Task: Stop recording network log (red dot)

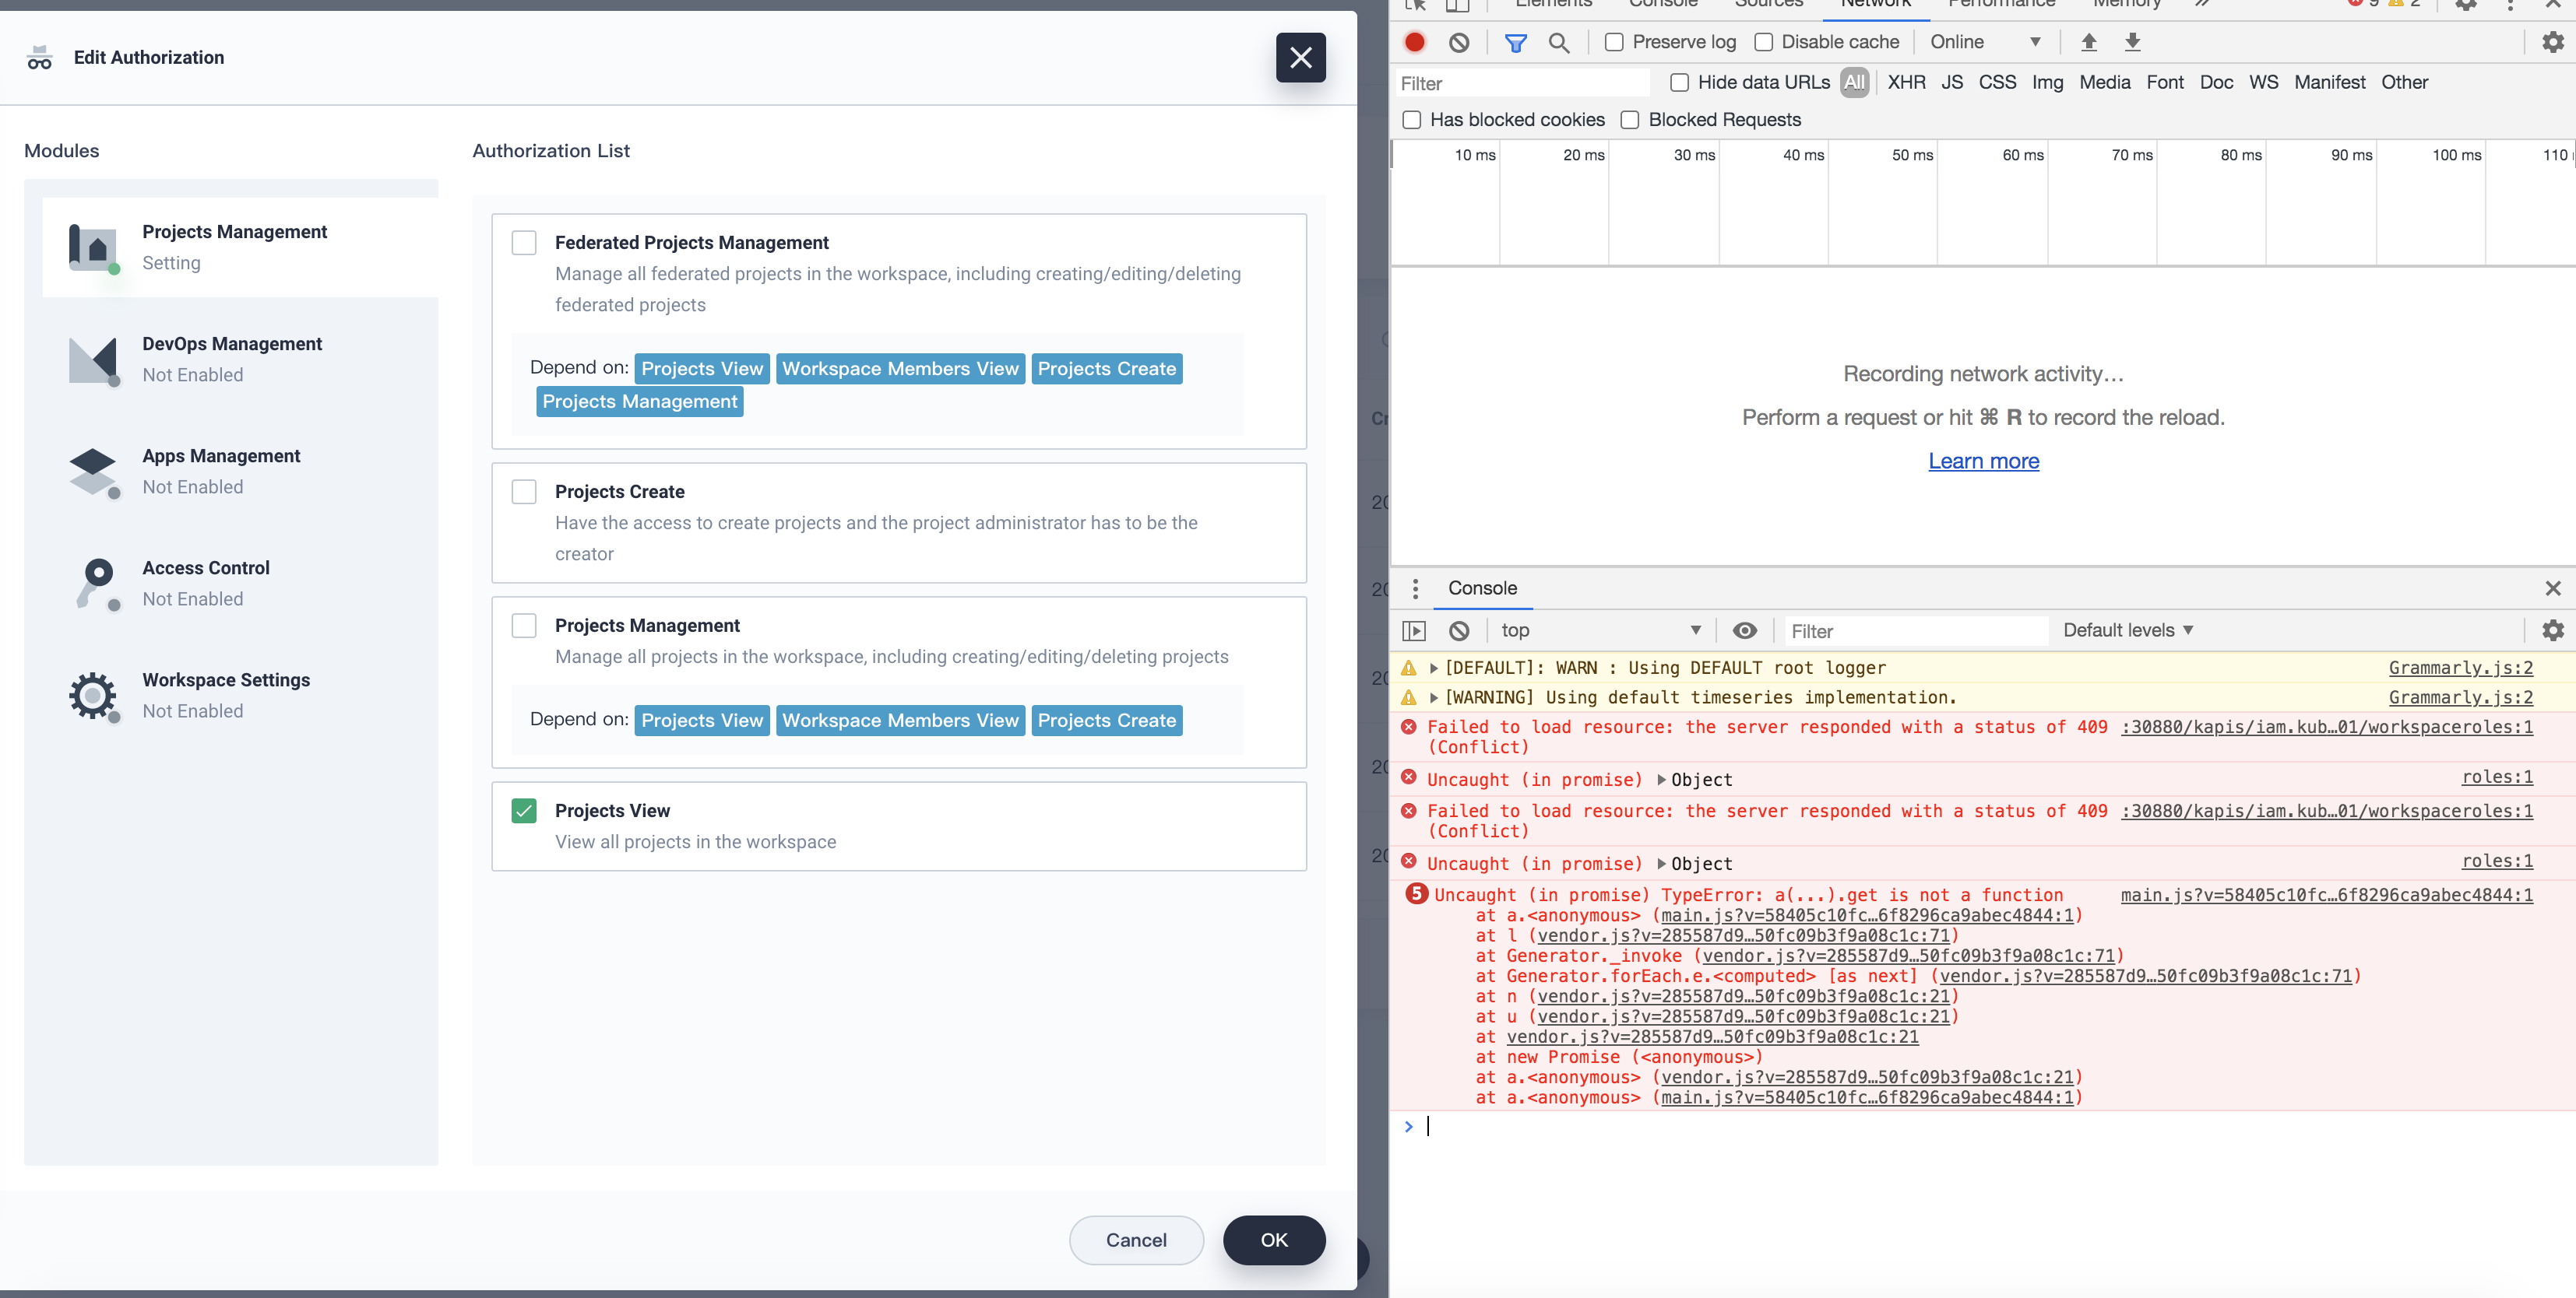Action: [x=1414, y=42]
